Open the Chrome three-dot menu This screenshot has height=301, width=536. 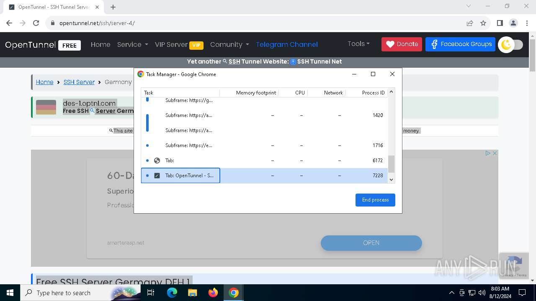tap(526, 23)
